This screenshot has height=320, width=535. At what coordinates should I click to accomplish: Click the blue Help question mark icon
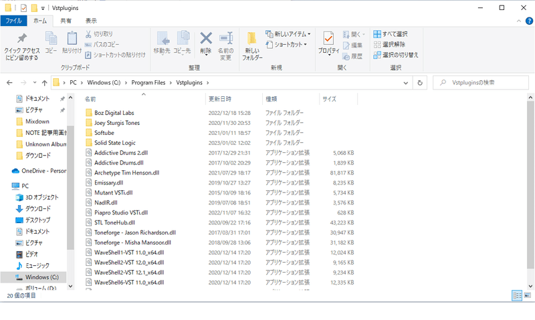click(x=529, y=21)
